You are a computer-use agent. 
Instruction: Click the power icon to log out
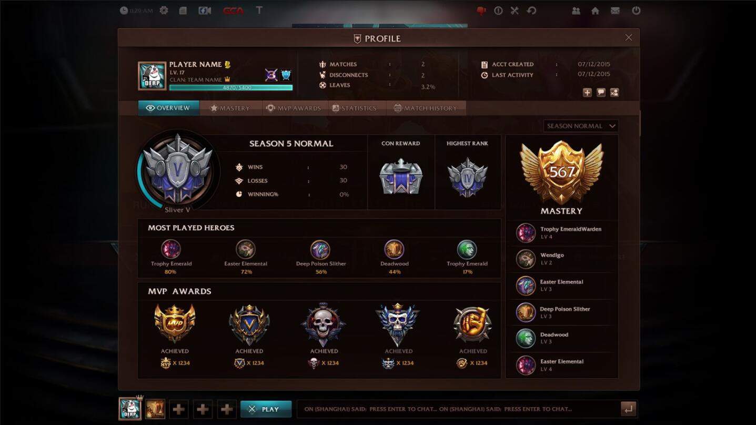[x=636, y=11]
